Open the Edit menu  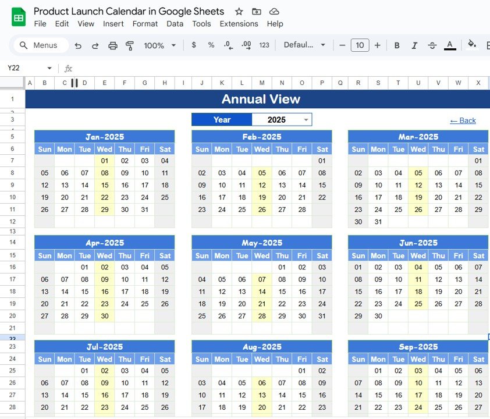(x=62, y=24)
